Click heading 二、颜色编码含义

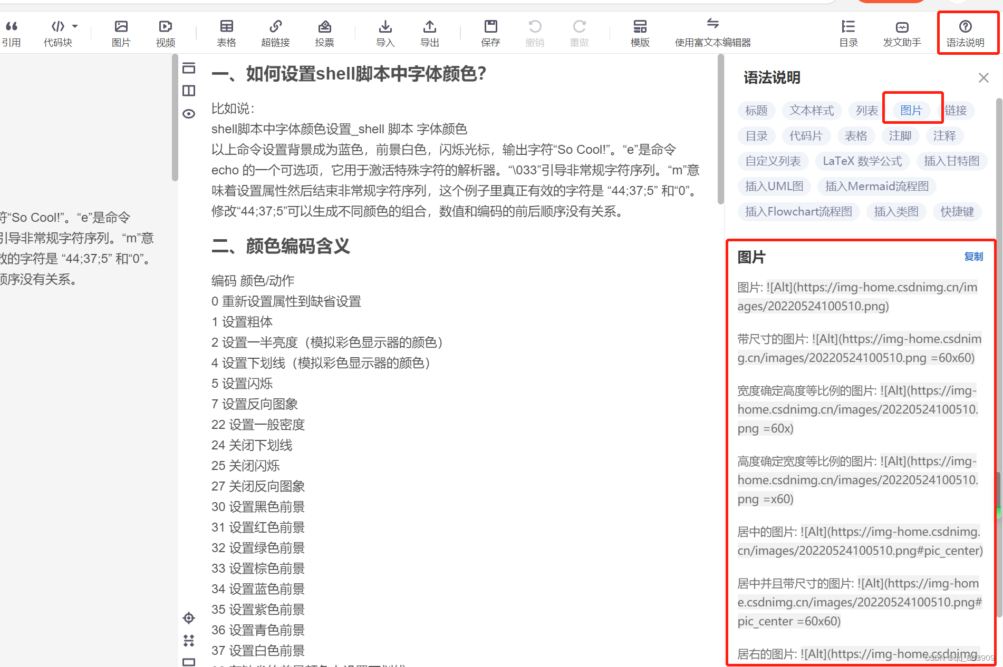tap(281, 246)
